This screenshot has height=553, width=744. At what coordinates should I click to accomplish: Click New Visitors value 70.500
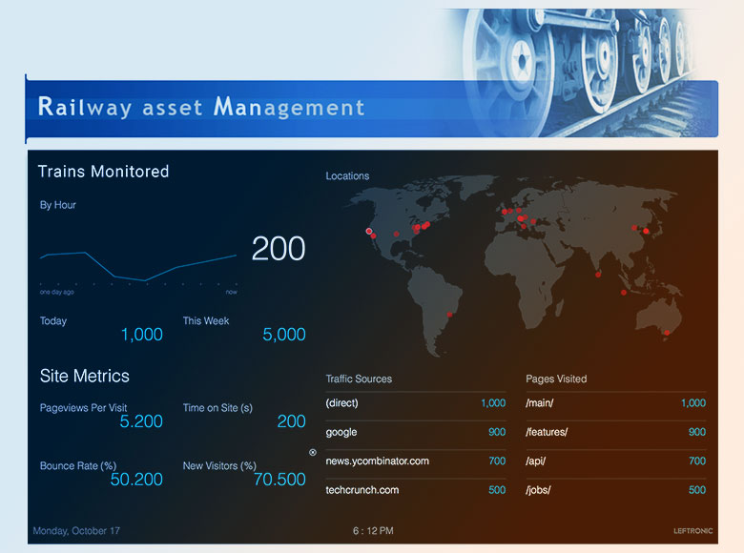point(279,480)
